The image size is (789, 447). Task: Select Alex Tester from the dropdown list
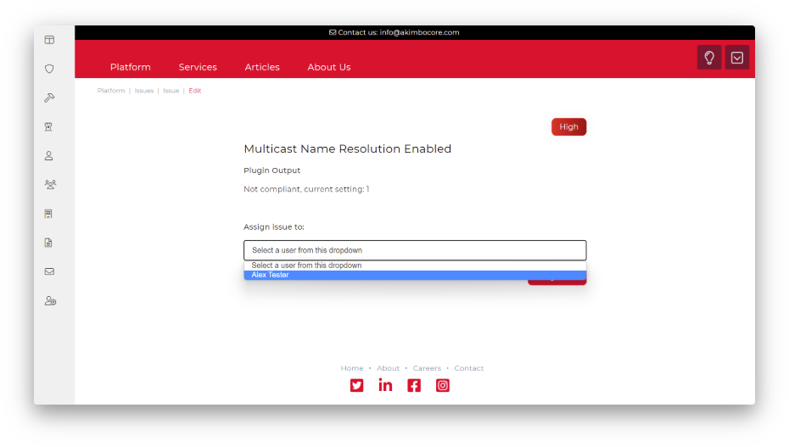click(415, 275)
